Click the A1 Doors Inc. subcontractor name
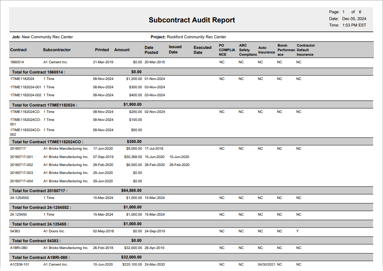This screenshot has height=271, width=383. pyautogui.click(x=54, y=231)
